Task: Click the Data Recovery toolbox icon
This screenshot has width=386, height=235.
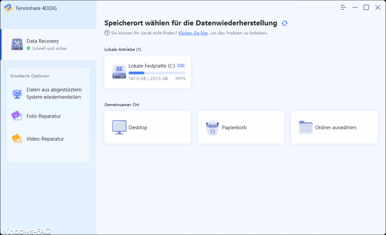Action: [x=17, y=44]
